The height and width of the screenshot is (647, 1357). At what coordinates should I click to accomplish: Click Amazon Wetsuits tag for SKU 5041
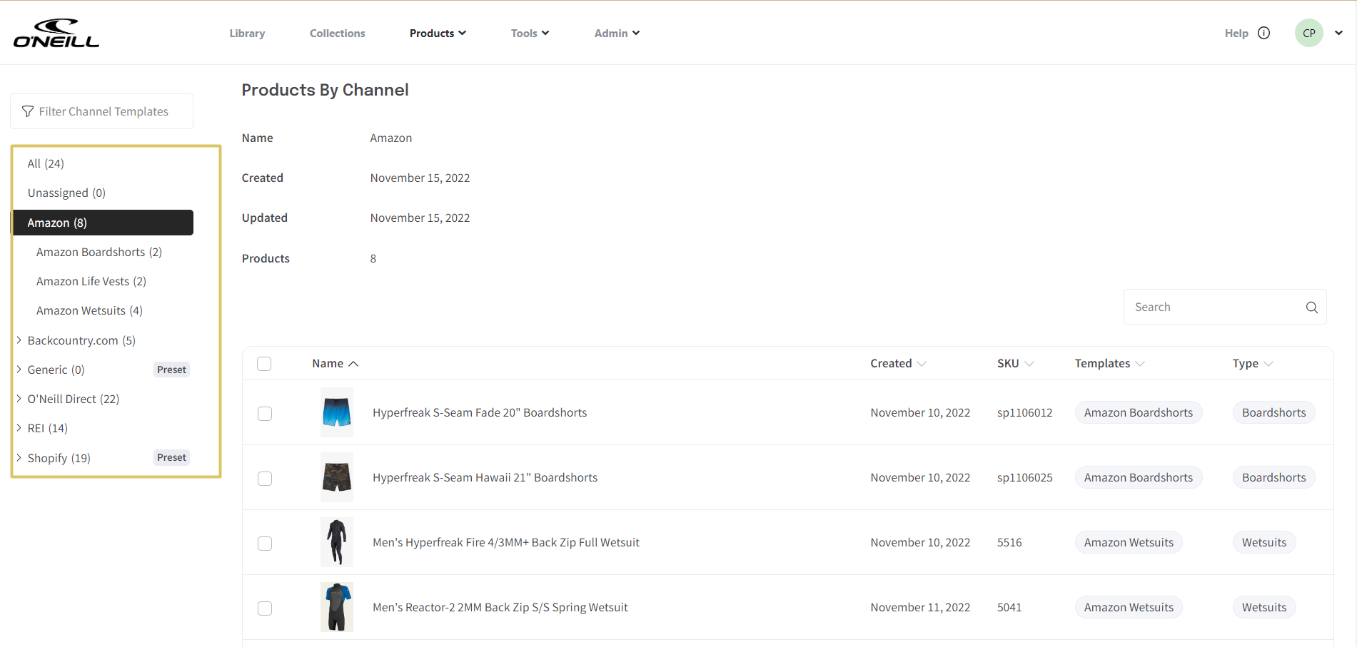click(1129, 607)
